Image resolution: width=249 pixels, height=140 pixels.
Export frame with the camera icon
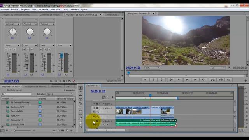point(229,80)
